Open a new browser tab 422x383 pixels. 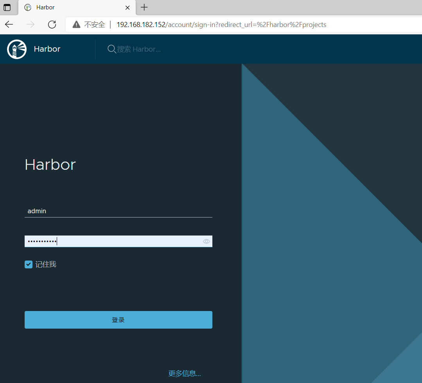coord(144,7)
